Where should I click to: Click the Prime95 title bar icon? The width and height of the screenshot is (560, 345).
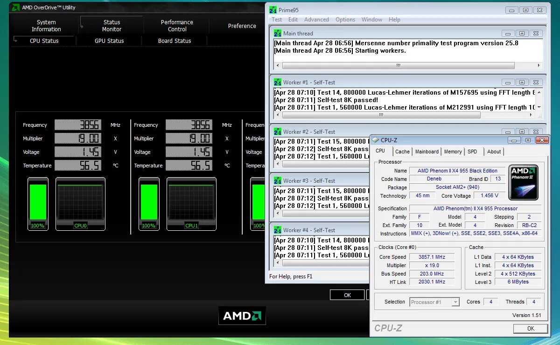[x=273, y=10]
